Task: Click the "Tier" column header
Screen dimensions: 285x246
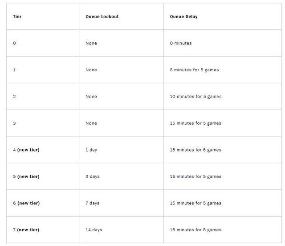Action: [17, 16]
